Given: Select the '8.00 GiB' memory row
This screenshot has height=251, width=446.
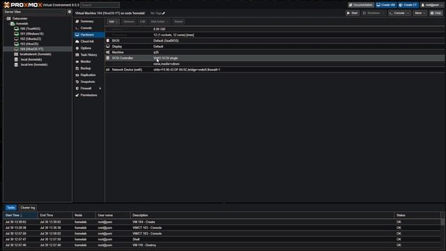Looking at the screenshot, I should click(275, 29).
